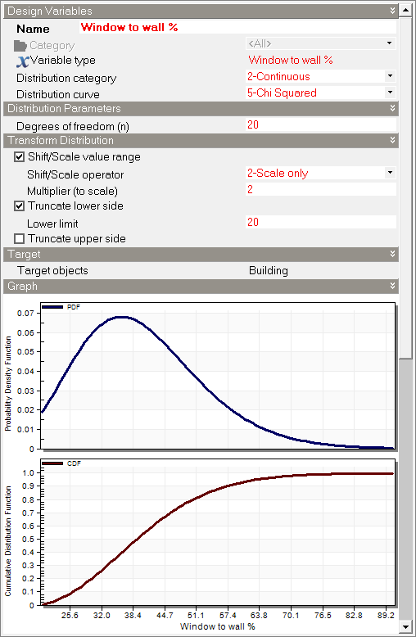
Task: Click the Variable type x icon
Action: [x=23, y=61]
